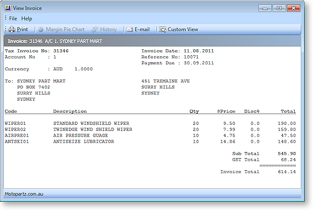Click currency AUD text
The width and height of the screenshot is (313, 210).
point(58,69)
